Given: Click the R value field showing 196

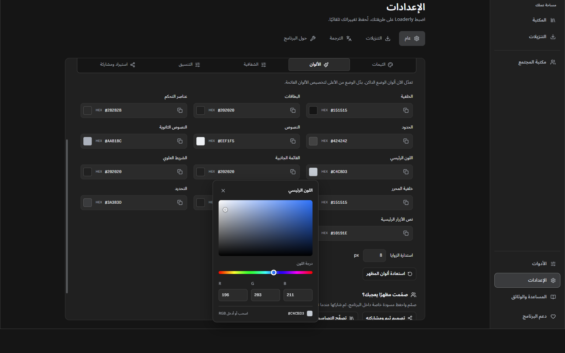Looking at the screenshot, I should pos(233,295).
